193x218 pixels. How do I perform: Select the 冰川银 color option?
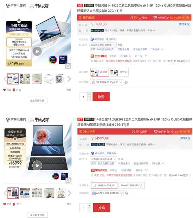click(x=99, y=72)
